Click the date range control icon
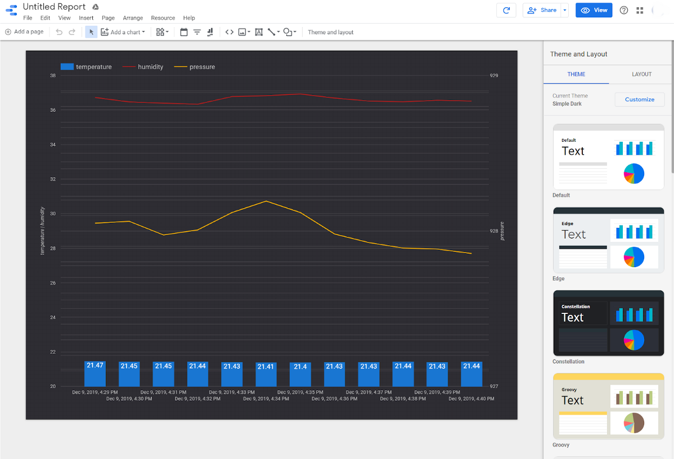674x459 pixels. [x=183, y=32]
